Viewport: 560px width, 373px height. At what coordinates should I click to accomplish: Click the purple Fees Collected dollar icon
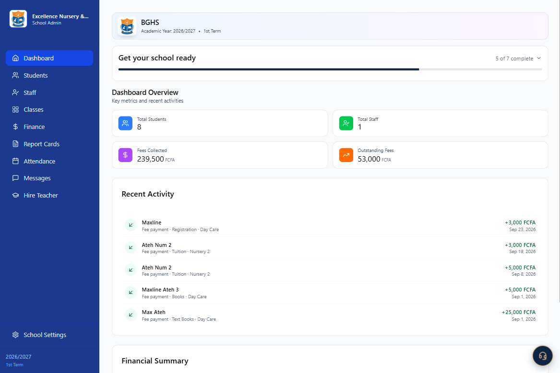pos(125,155)
